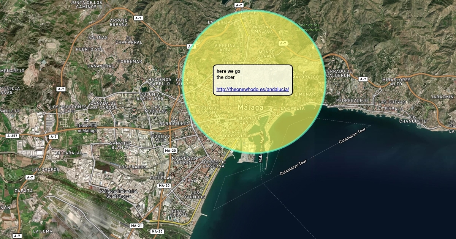Click the Las Cuevas label
The width and height of the screenshot is (456, 239).
coord(393,102)
